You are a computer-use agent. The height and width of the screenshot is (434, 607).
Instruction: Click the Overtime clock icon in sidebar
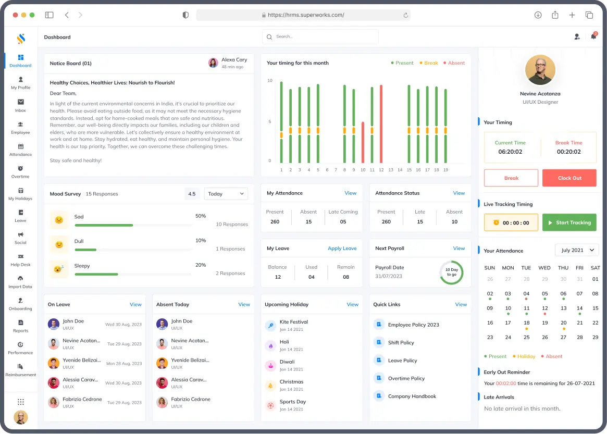(x=20, y=168)
